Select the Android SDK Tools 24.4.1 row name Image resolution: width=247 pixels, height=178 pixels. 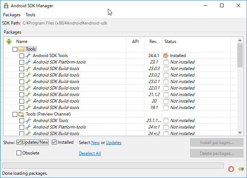[x=50, y=56]
